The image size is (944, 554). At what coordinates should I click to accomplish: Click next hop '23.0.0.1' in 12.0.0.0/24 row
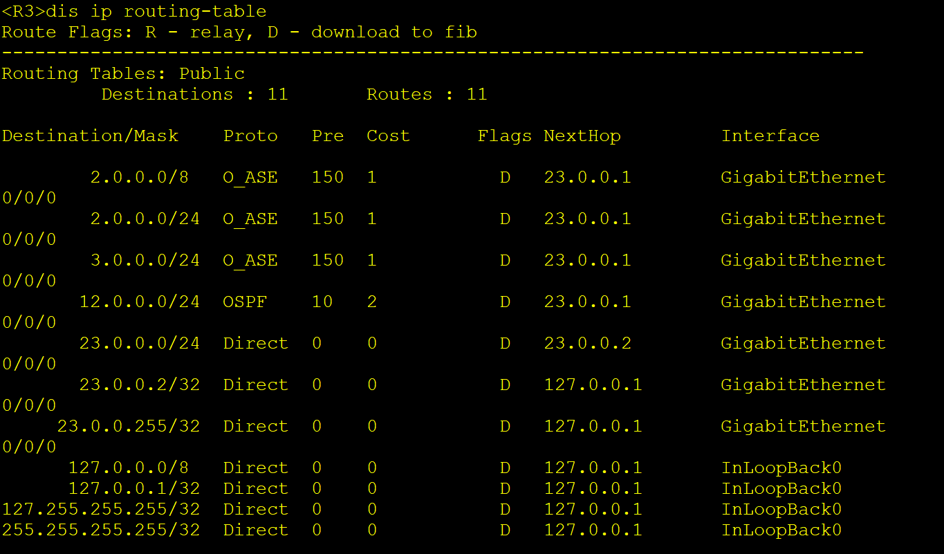[x=588, y=302]
